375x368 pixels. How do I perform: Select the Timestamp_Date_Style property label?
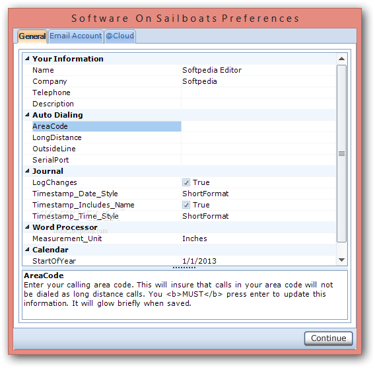click(75, 194)
